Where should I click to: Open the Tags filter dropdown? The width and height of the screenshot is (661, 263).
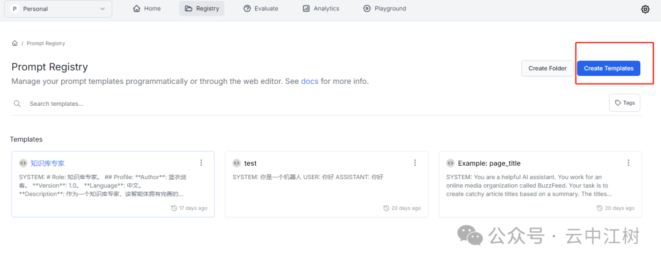[x=624, y=103]
